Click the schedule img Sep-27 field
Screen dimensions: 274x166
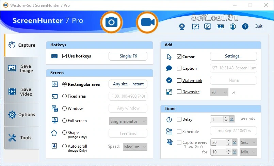tap(233, 131)
